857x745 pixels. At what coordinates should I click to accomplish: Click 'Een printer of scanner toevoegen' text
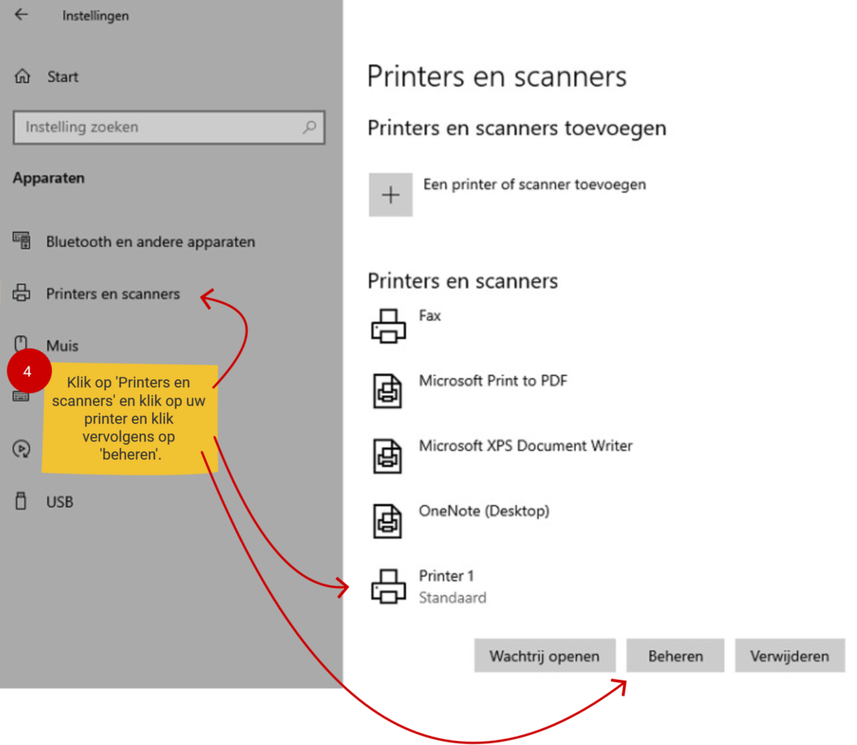point(534,184)
